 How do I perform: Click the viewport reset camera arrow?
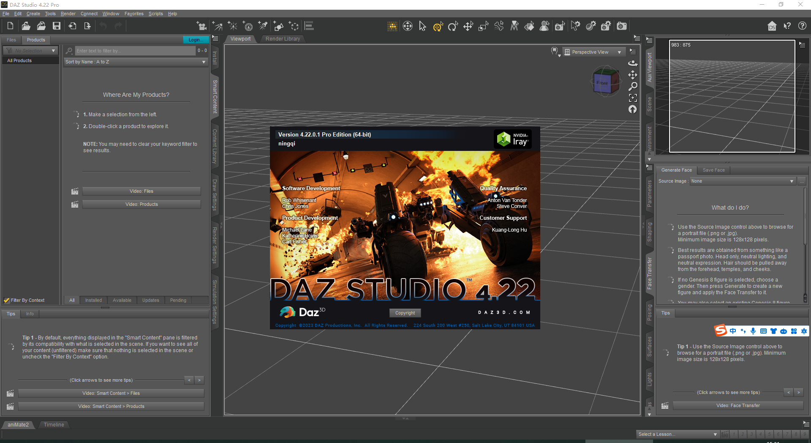point(632,109)
